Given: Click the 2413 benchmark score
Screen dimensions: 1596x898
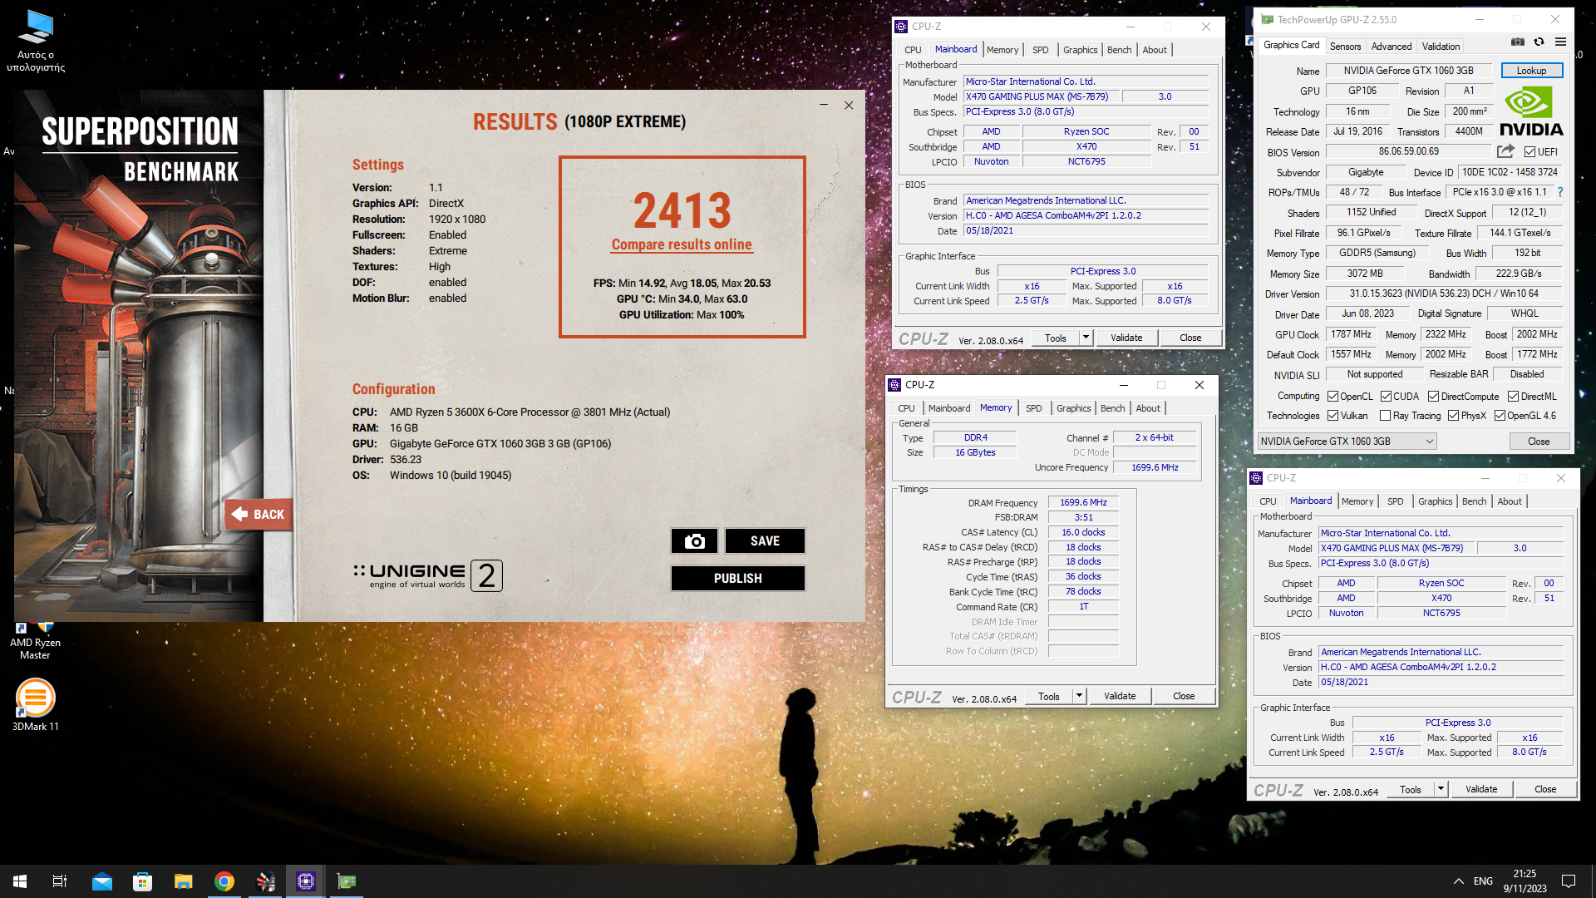Looking at the screenshot, I should click(x=682, y=210).
